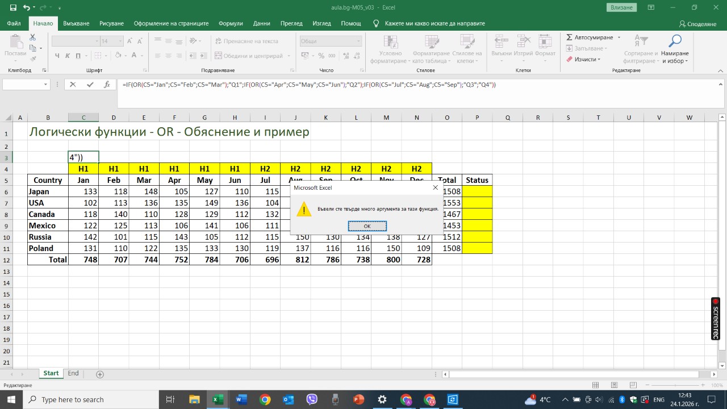Expand the Name Box dropdown arrow
Image resolution: width=727 pixels, height=409 pixels.
tap(46, 85)
